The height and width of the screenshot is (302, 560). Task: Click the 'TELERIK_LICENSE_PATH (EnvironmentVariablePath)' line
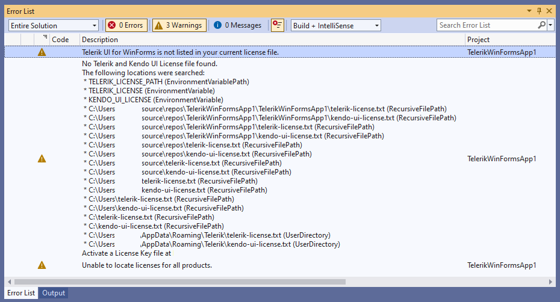tap(166, 82)
